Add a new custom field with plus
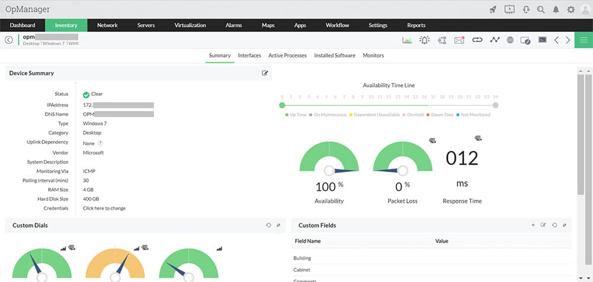 point(533,225)
